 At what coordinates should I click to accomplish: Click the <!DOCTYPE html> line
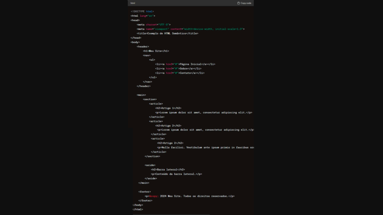[x=142, y=12]
